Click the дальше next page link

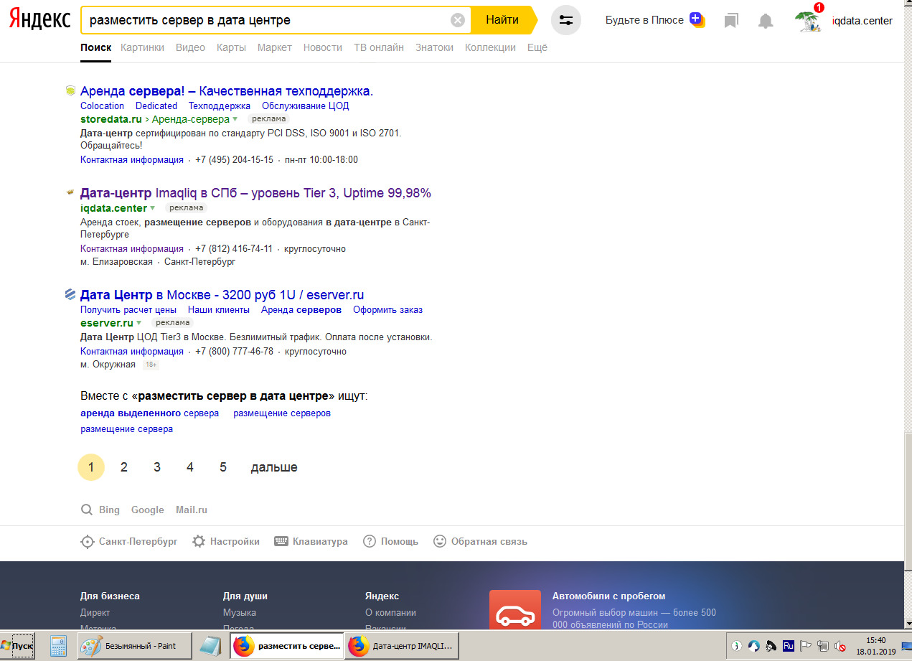tap(274, 467)
